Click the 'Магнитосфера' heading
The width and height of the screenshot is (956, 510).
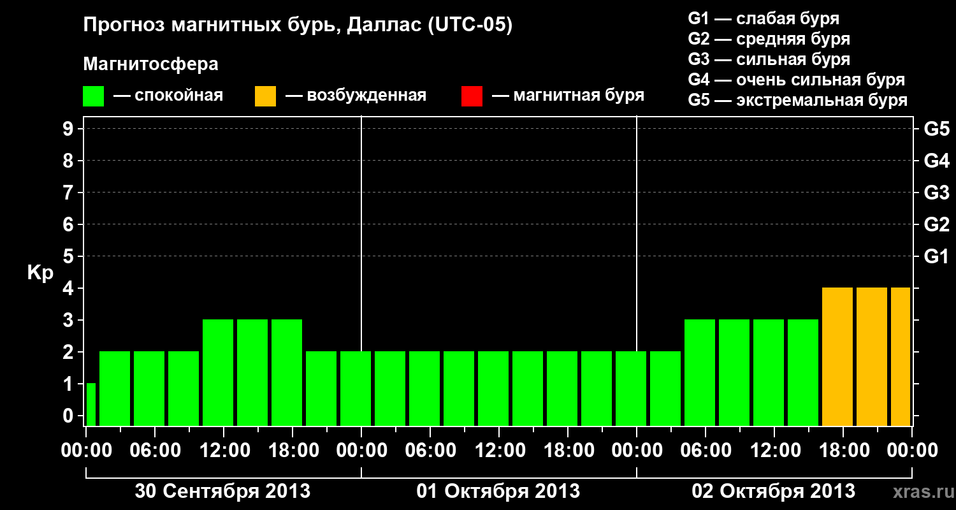point(150,64)
